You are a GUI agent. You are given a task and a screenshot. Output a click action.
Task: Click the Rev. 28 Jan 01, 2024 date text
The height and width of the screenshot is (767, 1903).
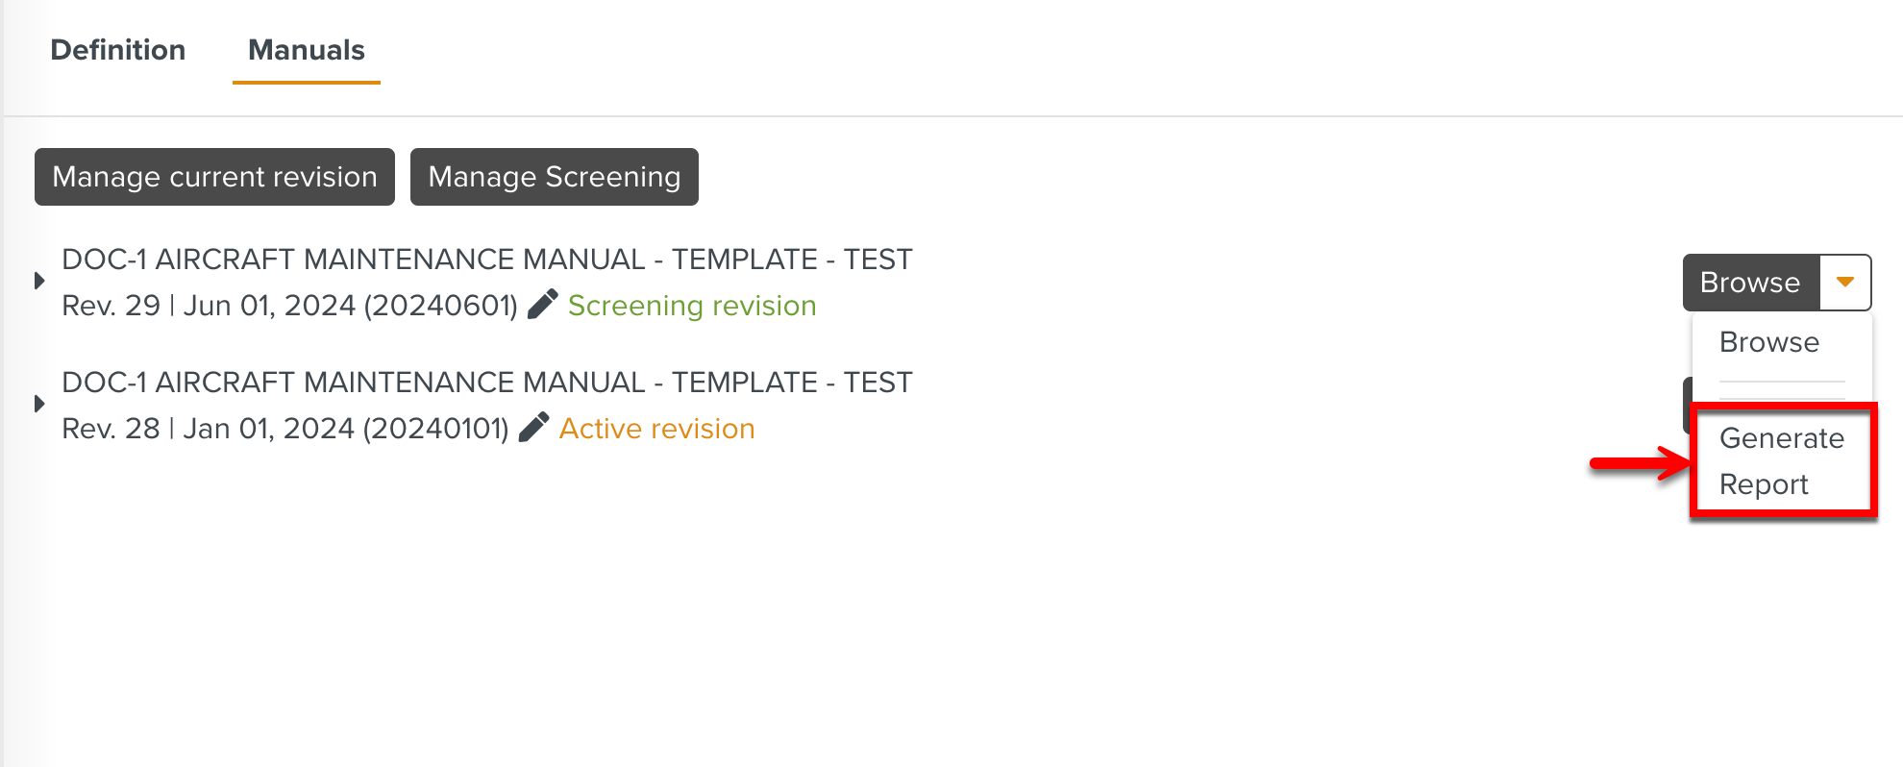(285, 429)
